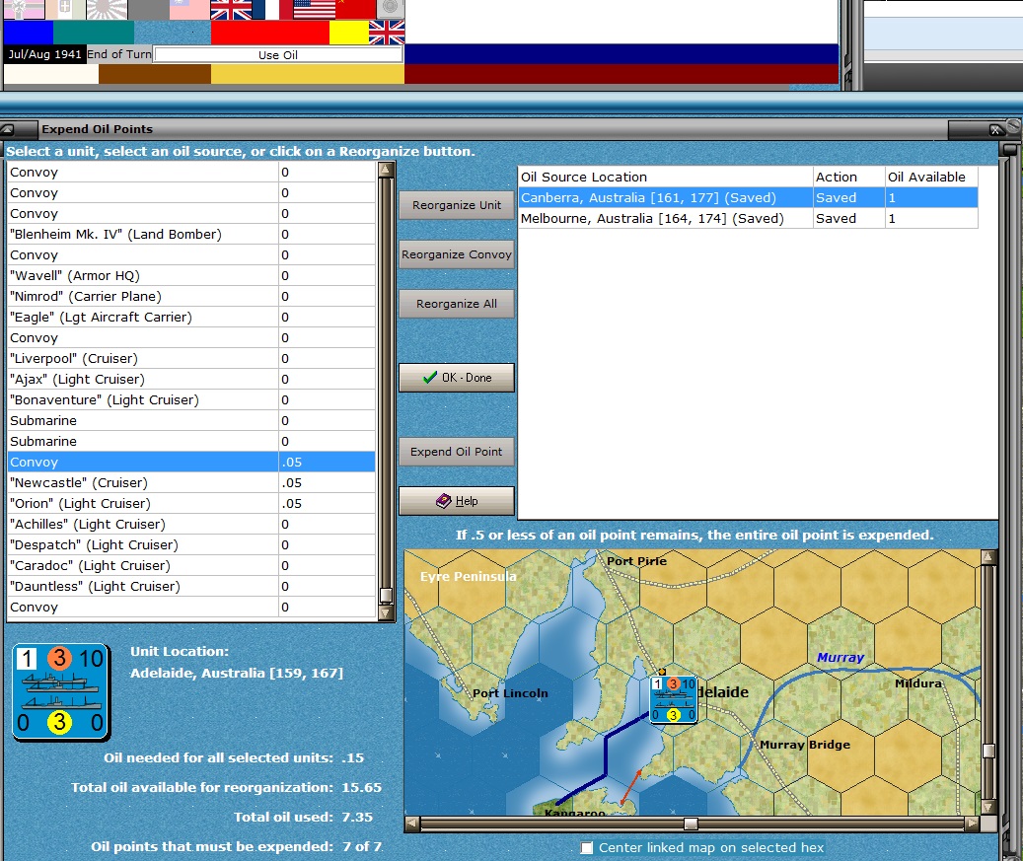Click the large convoy unit counter image

[x=61, y=690]
